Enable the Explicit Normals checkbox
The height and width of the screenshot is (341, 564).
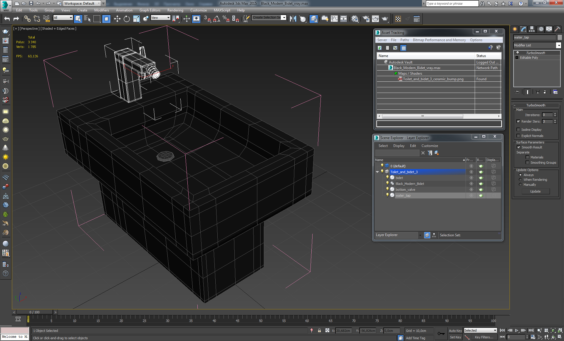pos(518,136)
